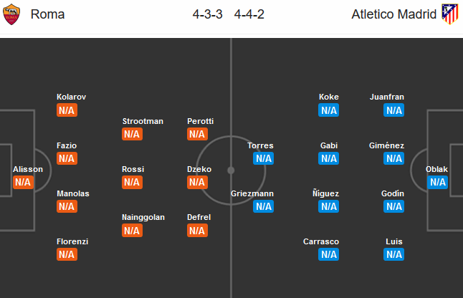This screenshot has height=298, width=463.
Task: Click Carrasco's N/A rating badge
Action: (329, 254)
